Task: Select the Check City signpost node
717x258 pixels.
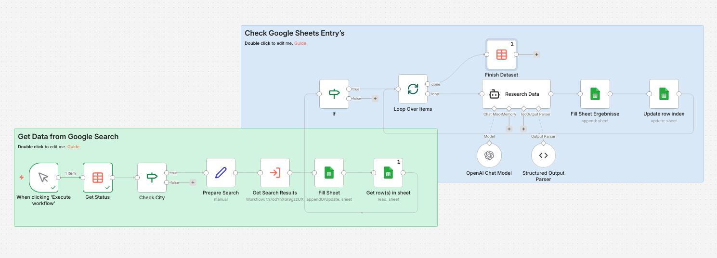Action: pyautogui.click(x=152, y=177)
